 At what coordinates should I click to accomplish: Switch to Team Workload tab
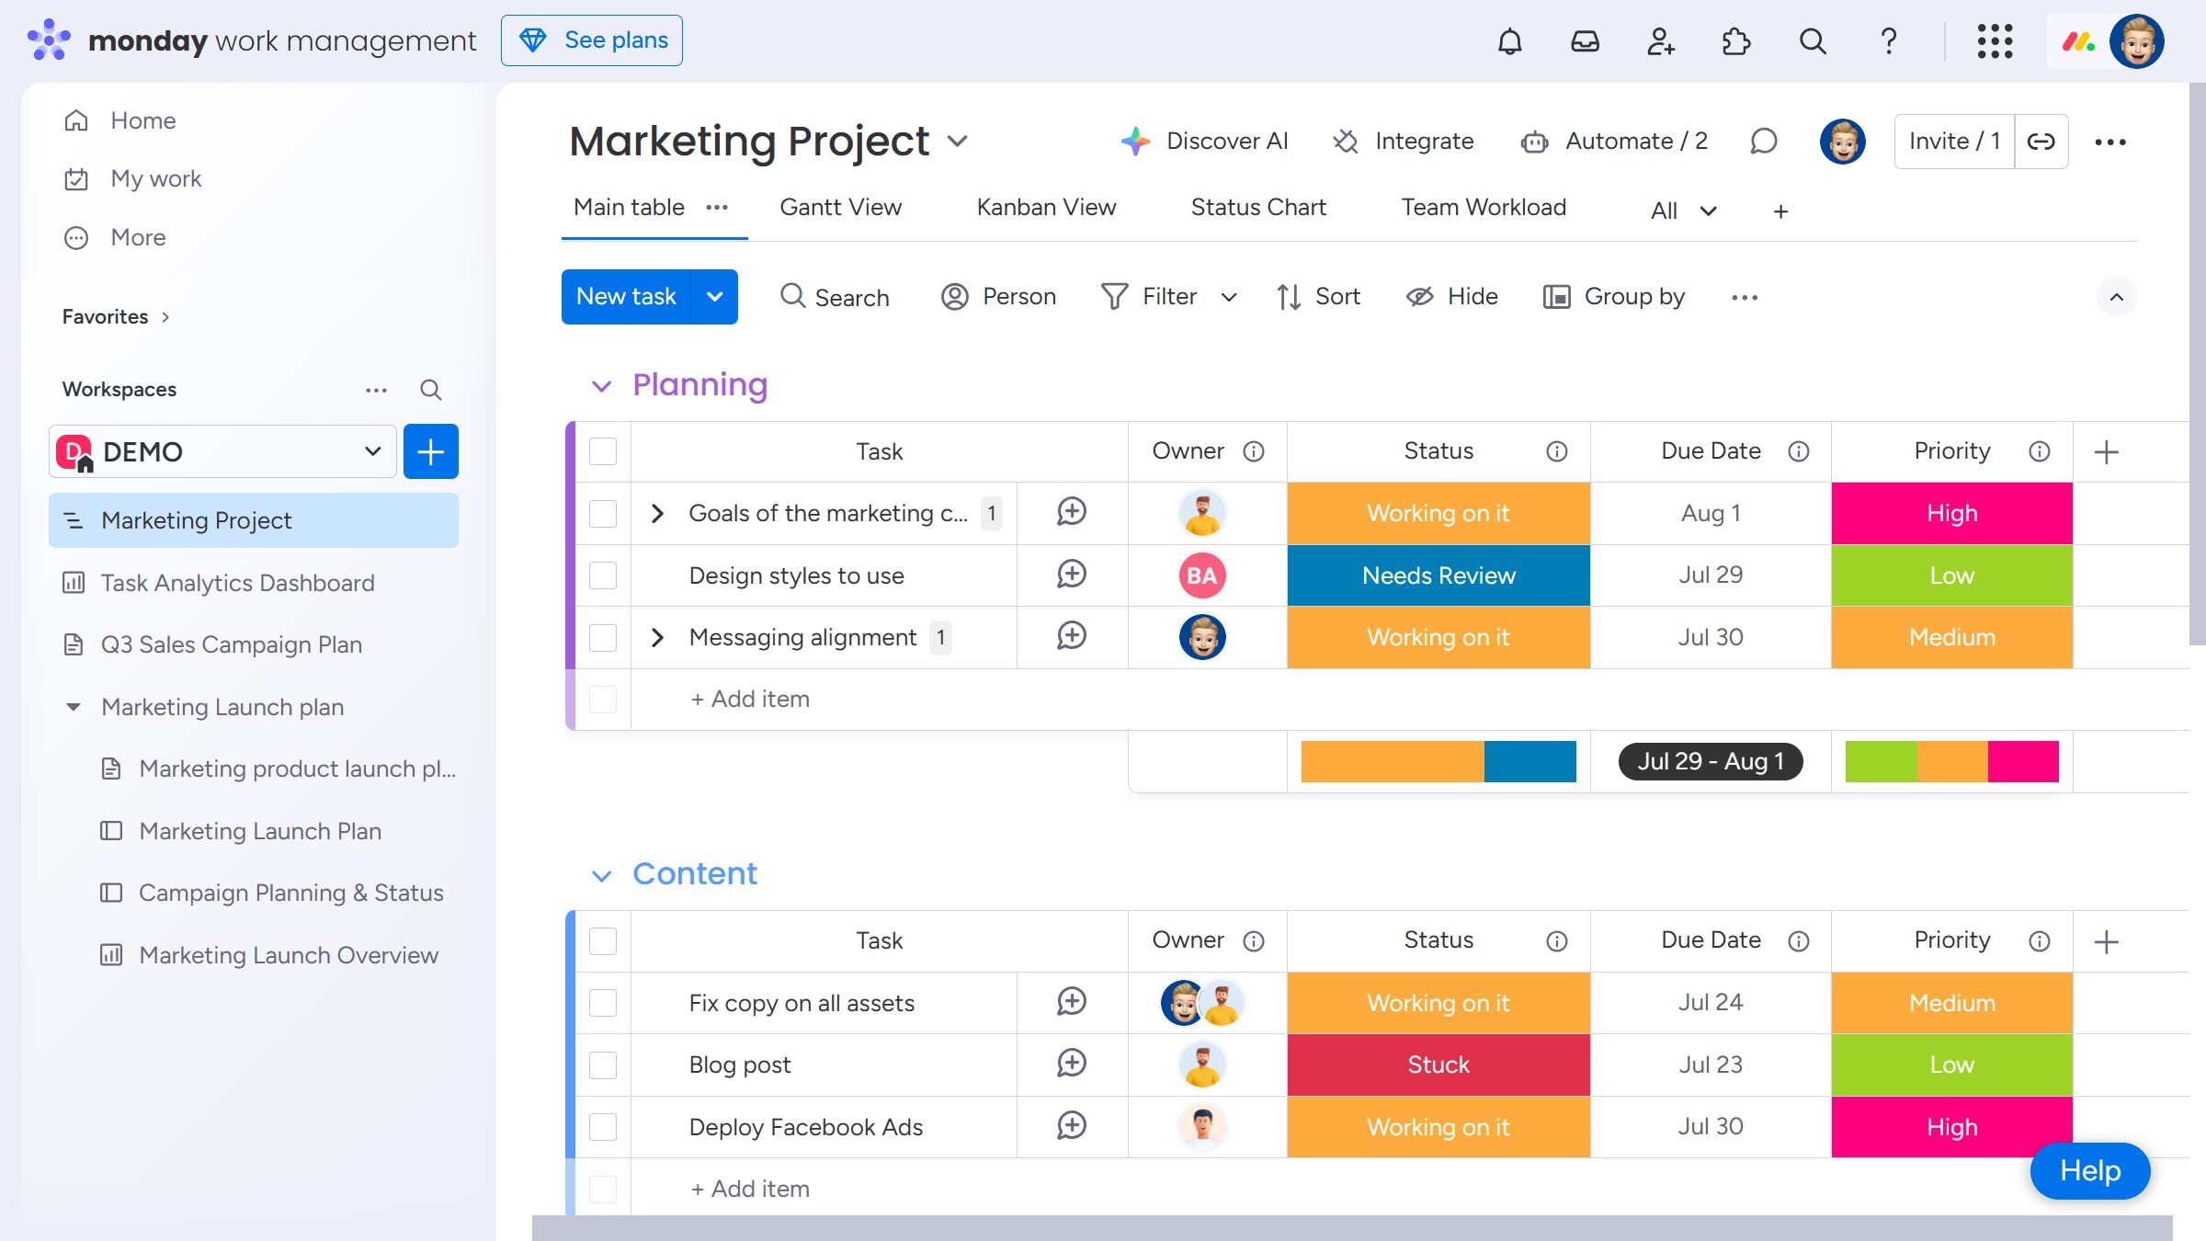coord(1484,208)
